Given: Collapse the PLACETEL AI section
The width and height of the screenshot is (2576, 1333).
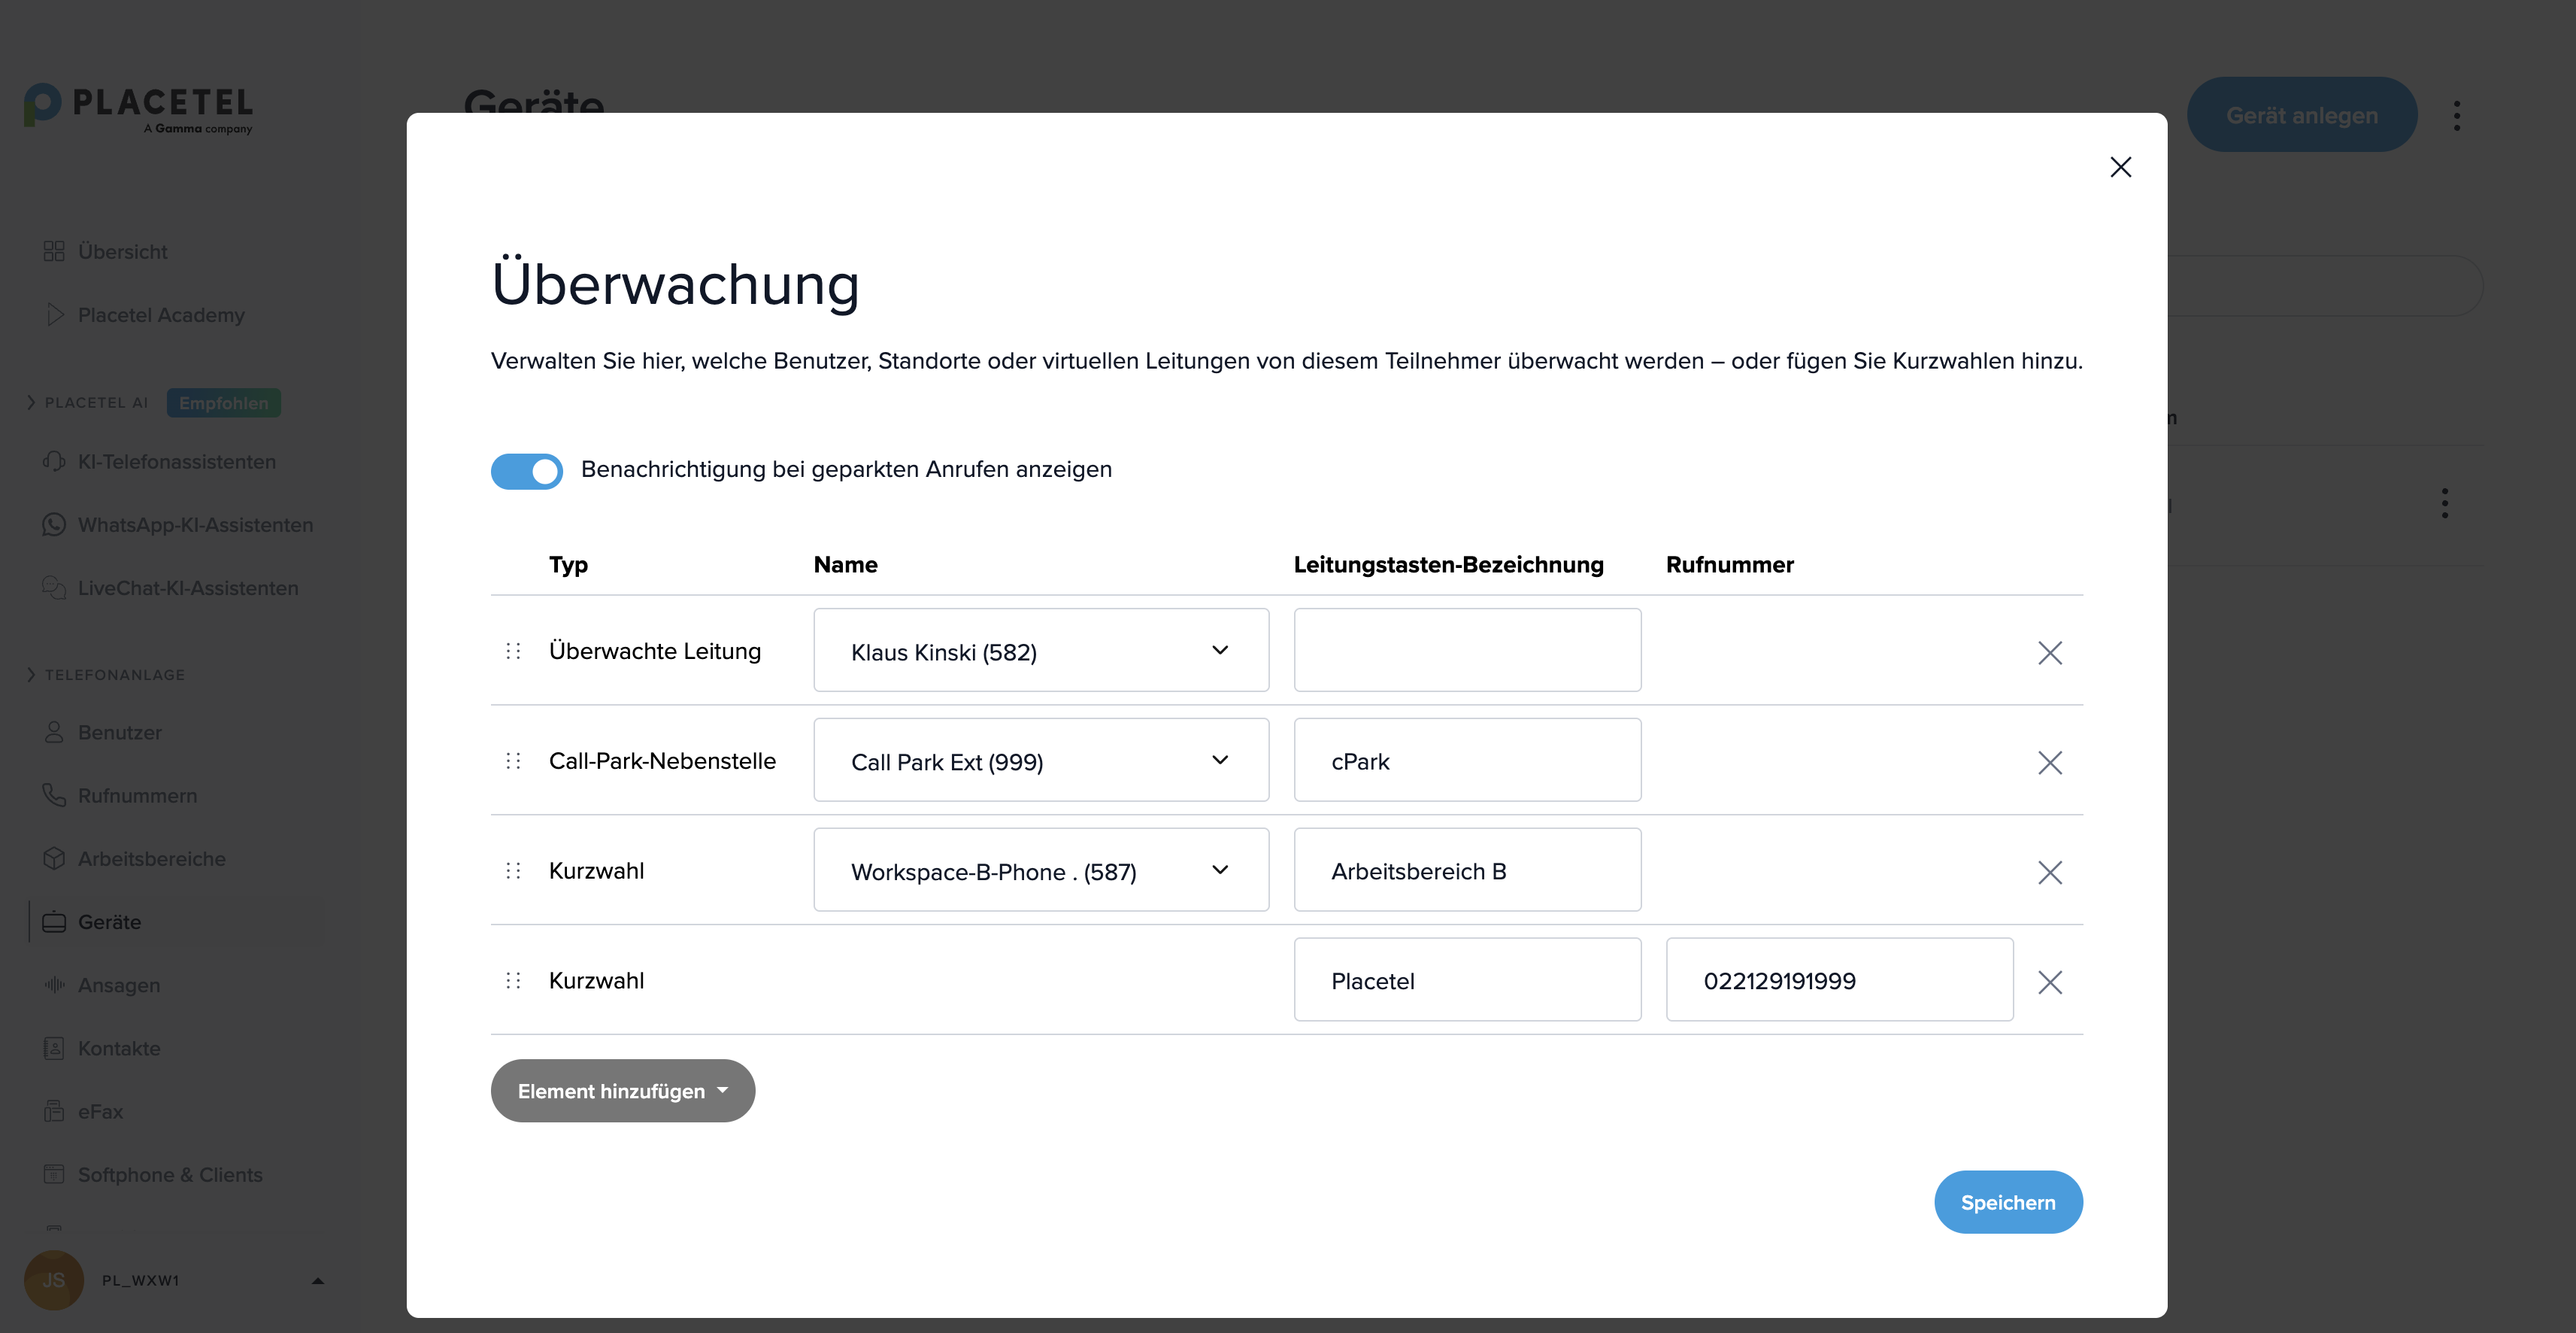Looking at the screenshot, I should 31,402.
